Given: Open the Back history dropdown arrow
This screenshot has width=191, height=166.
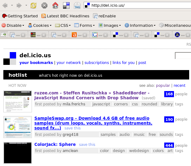Looking at the screenshot, I should coord(12,5).
